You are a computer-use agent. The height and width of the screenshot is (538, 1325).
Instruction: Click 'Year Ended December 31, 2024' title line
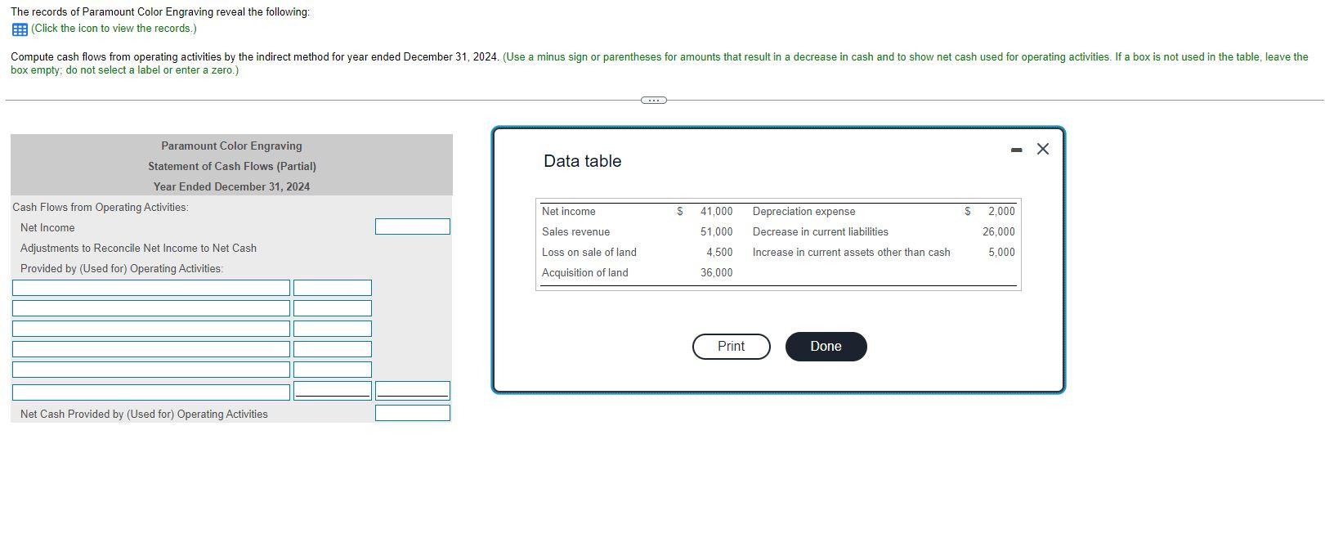coord(231,187)
